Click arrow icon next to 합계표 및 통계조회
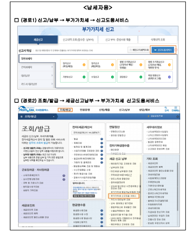Viewport: 196px width, 234px height. (102, 147)
